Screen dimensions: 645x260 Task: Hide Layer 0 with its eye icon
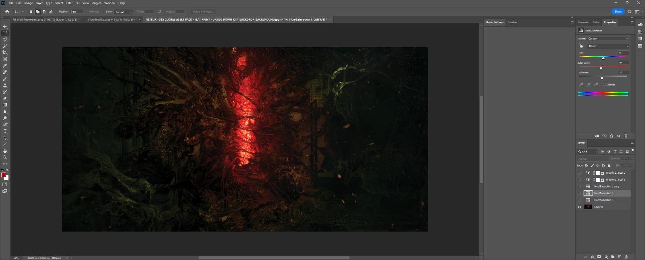[x=579, y=207]
